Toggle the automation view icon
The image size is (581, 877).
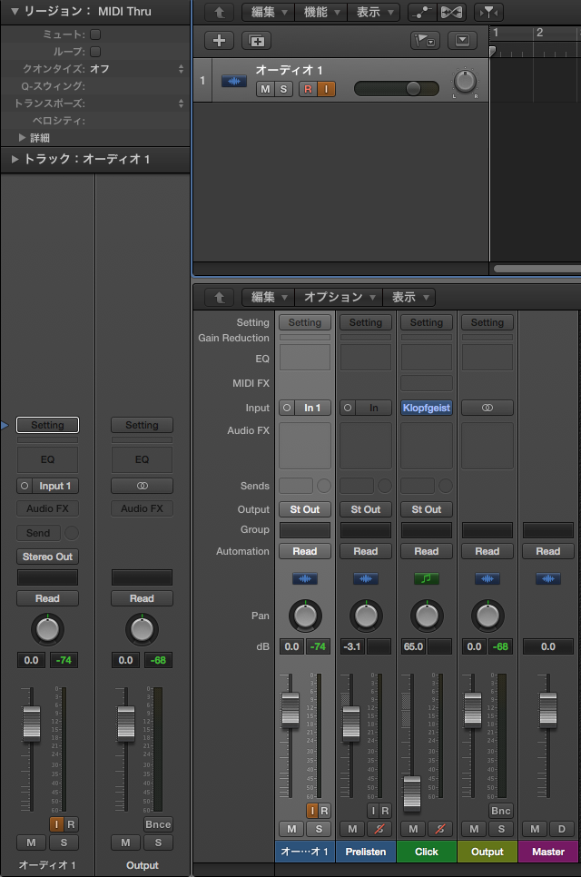click(420, 13)
